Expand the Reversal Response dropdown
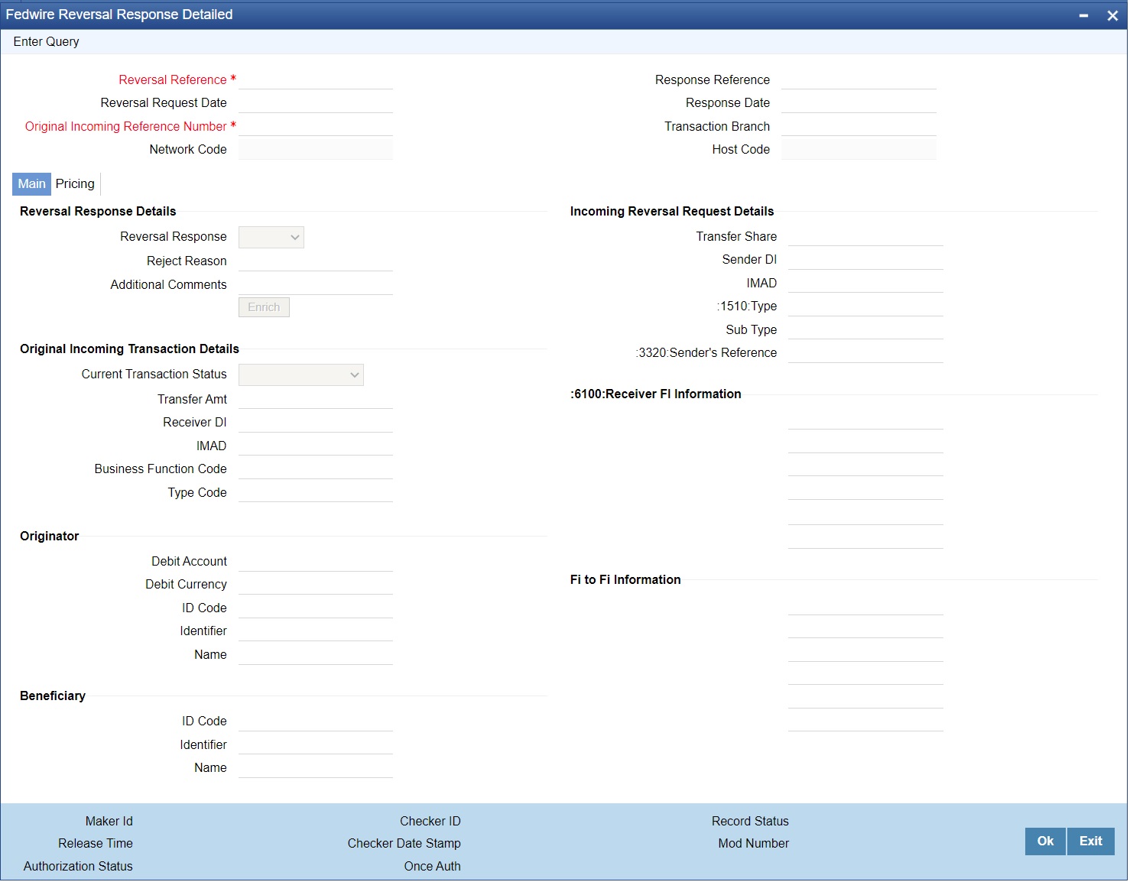Screen dimensions: 1130x882 [271, 238]
